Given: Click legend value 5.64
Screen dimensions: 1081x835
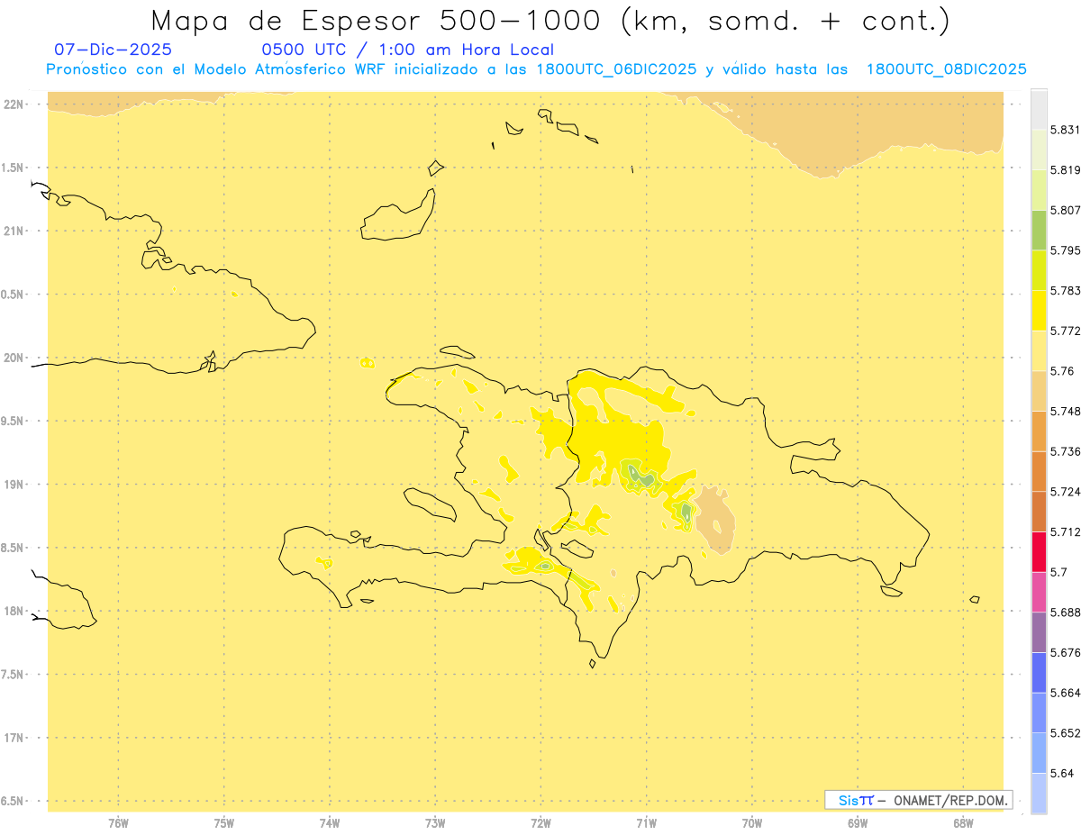Looking at the screenshot, I should click(1063, 773).
